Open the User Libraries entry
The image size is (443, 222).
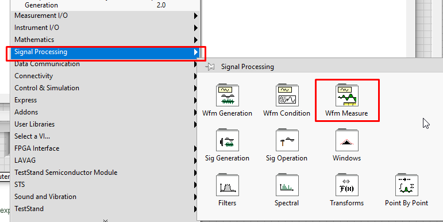point(105,124)
